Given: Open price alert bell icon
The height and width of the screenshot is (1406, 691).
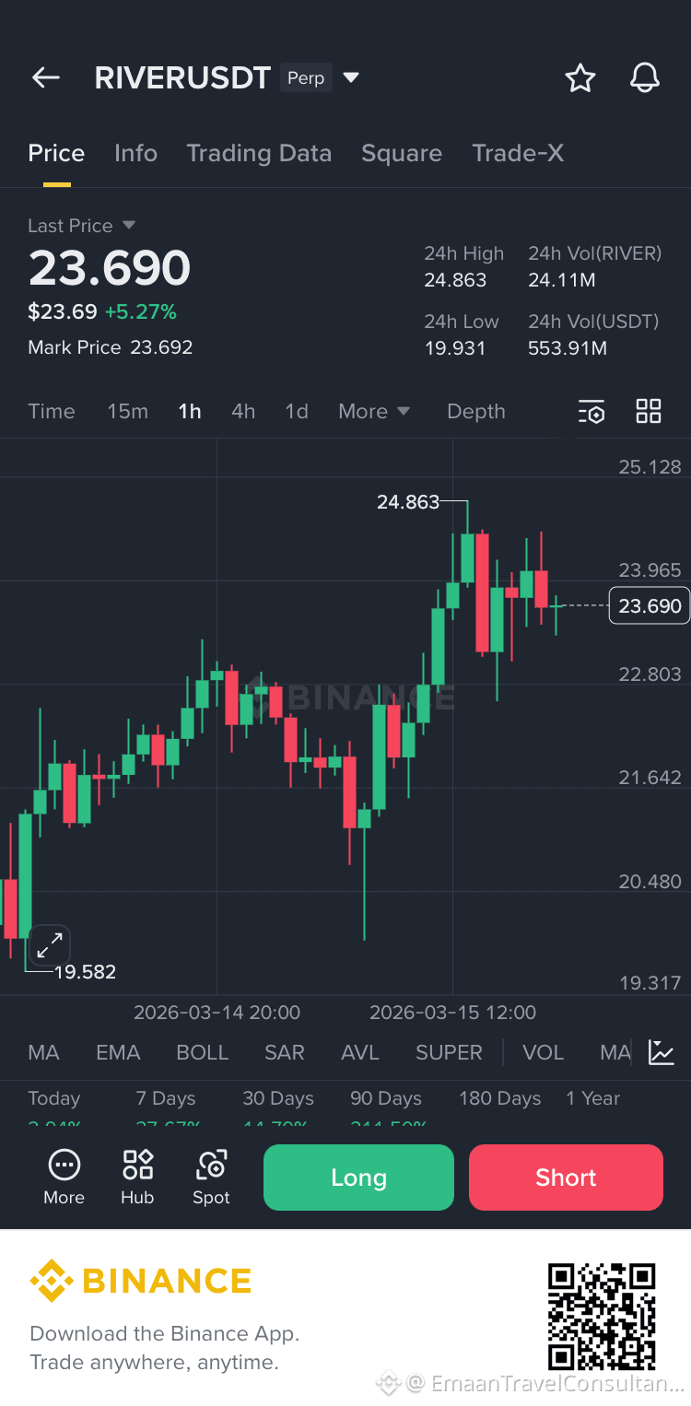Looking at the screenshot, I should pyautogui.click(x=644, y=78).
